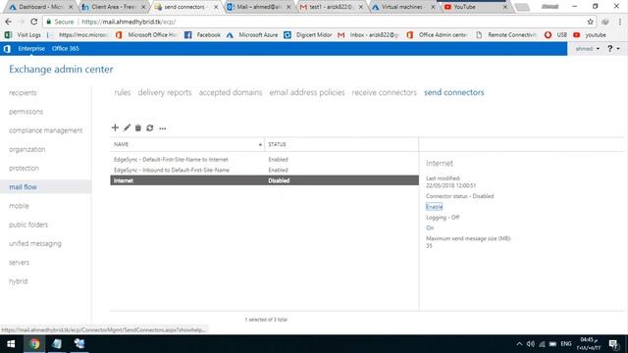Turn logging On via the On link

(x=430, y=227)
